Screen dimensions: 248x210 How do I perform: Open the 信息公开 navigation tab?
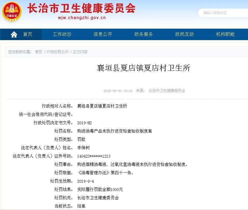(x=103, y=34)
